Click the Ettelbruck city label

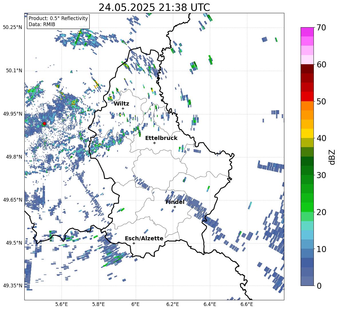(x=161, y=138)
